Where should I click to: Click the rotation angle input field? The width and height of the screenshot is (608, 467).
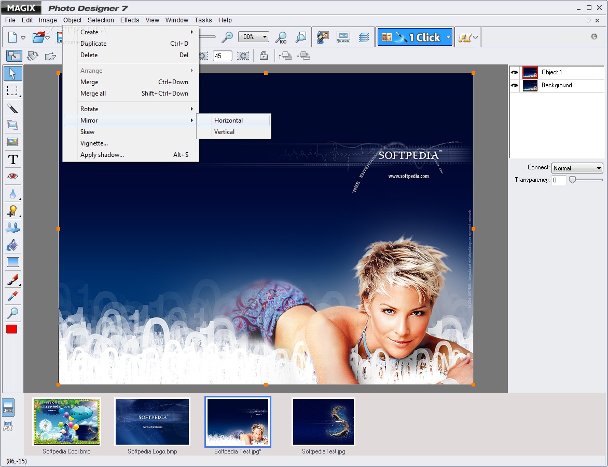[x=223, y=56]
